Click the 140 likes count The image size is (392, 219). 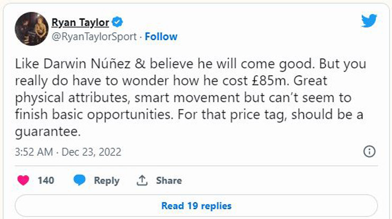coord(46,180)
